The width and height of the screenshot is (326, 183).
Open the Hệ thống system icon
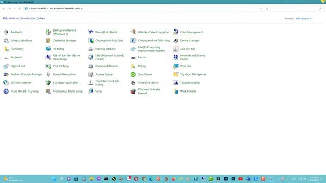48,49
